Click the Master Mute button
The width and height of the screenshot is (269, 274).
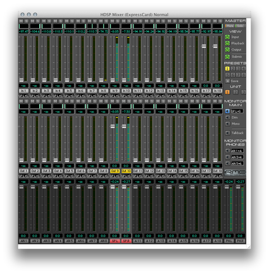click(230, 26)
